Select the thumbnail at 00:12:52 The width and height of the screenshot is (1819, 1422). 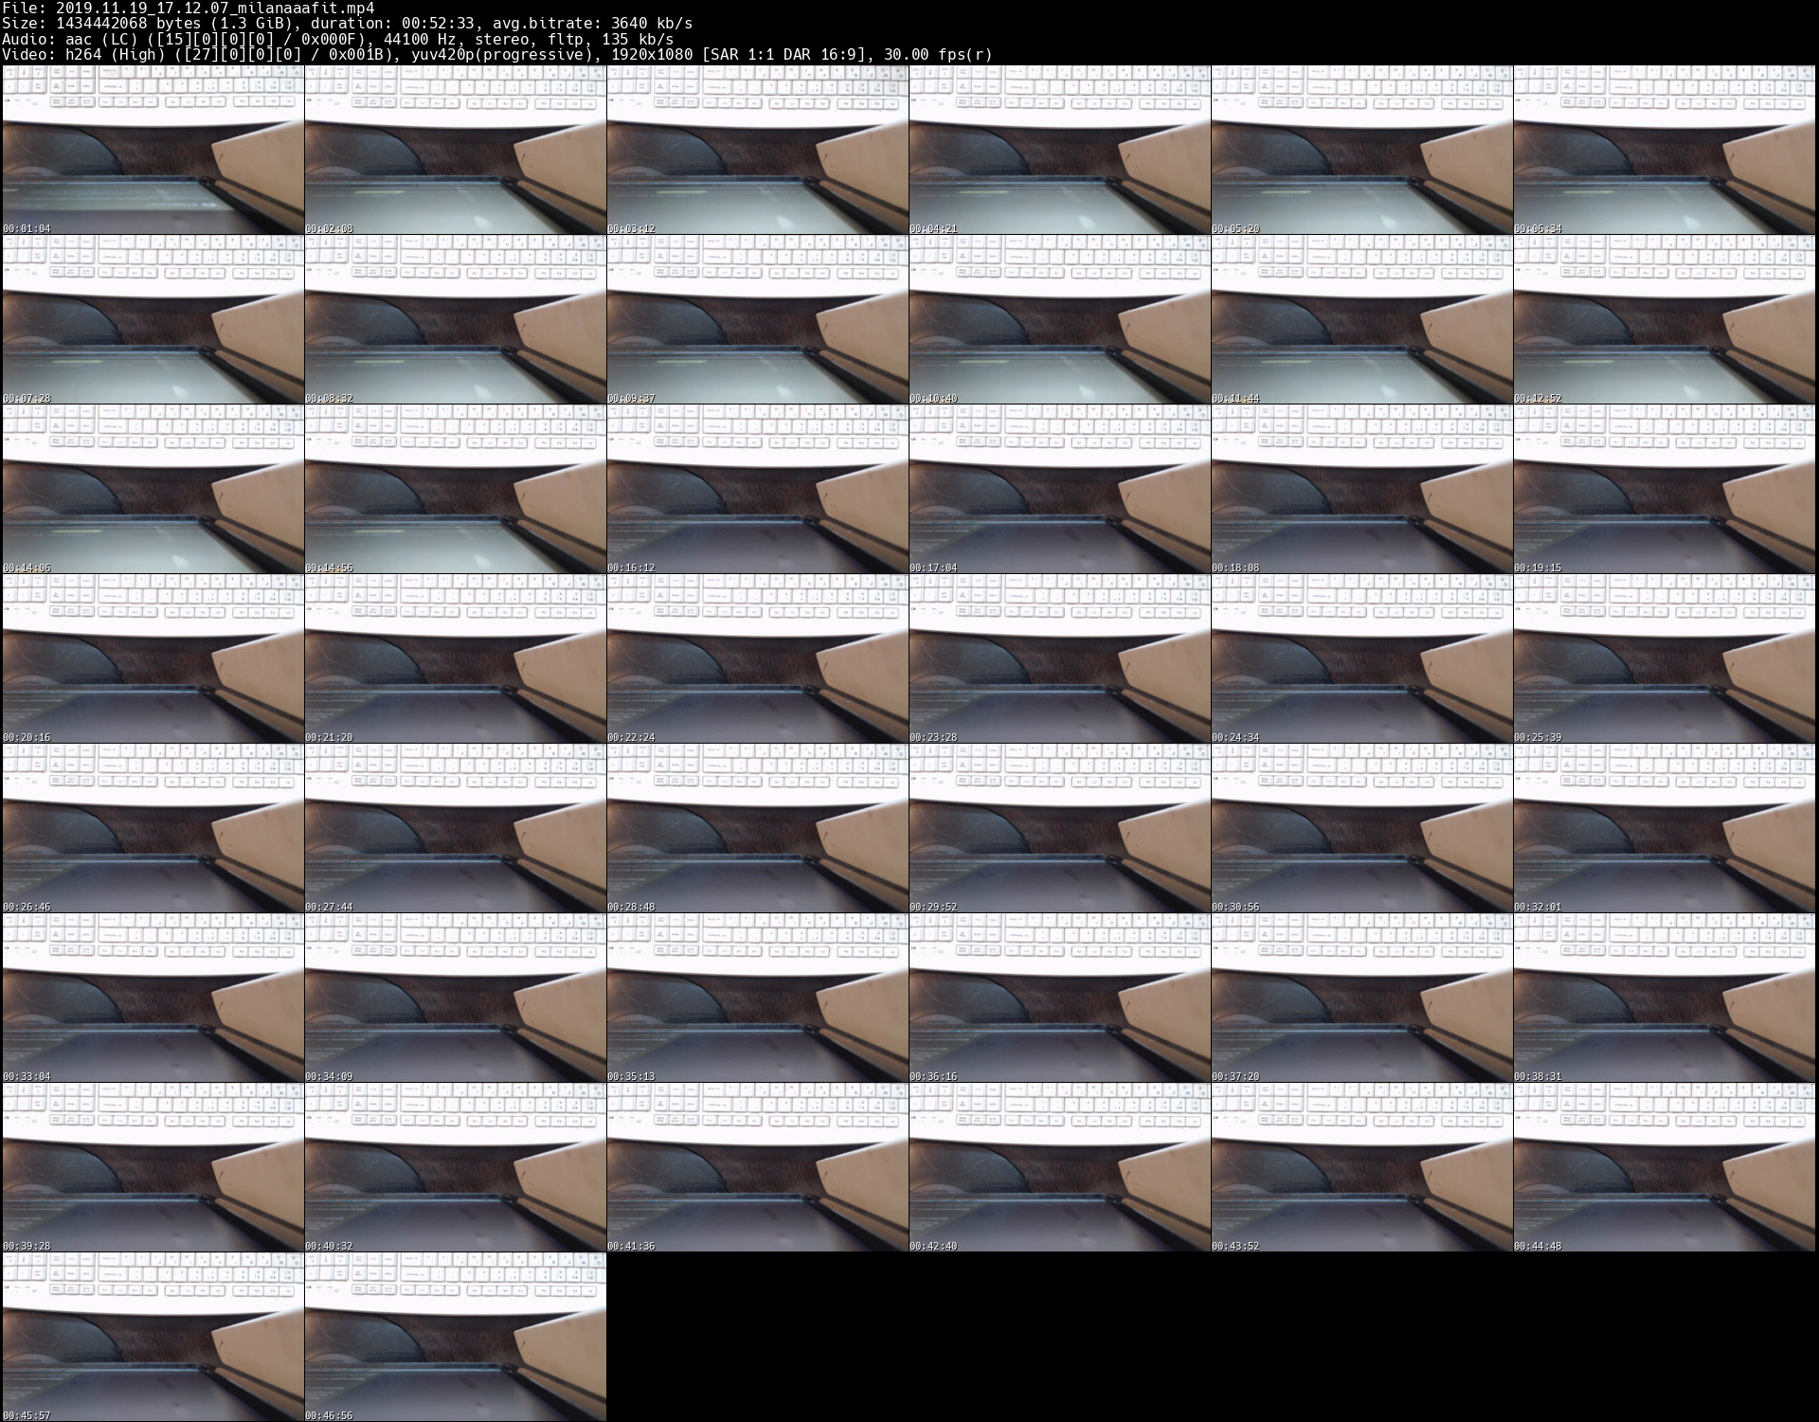[1664, 319]
